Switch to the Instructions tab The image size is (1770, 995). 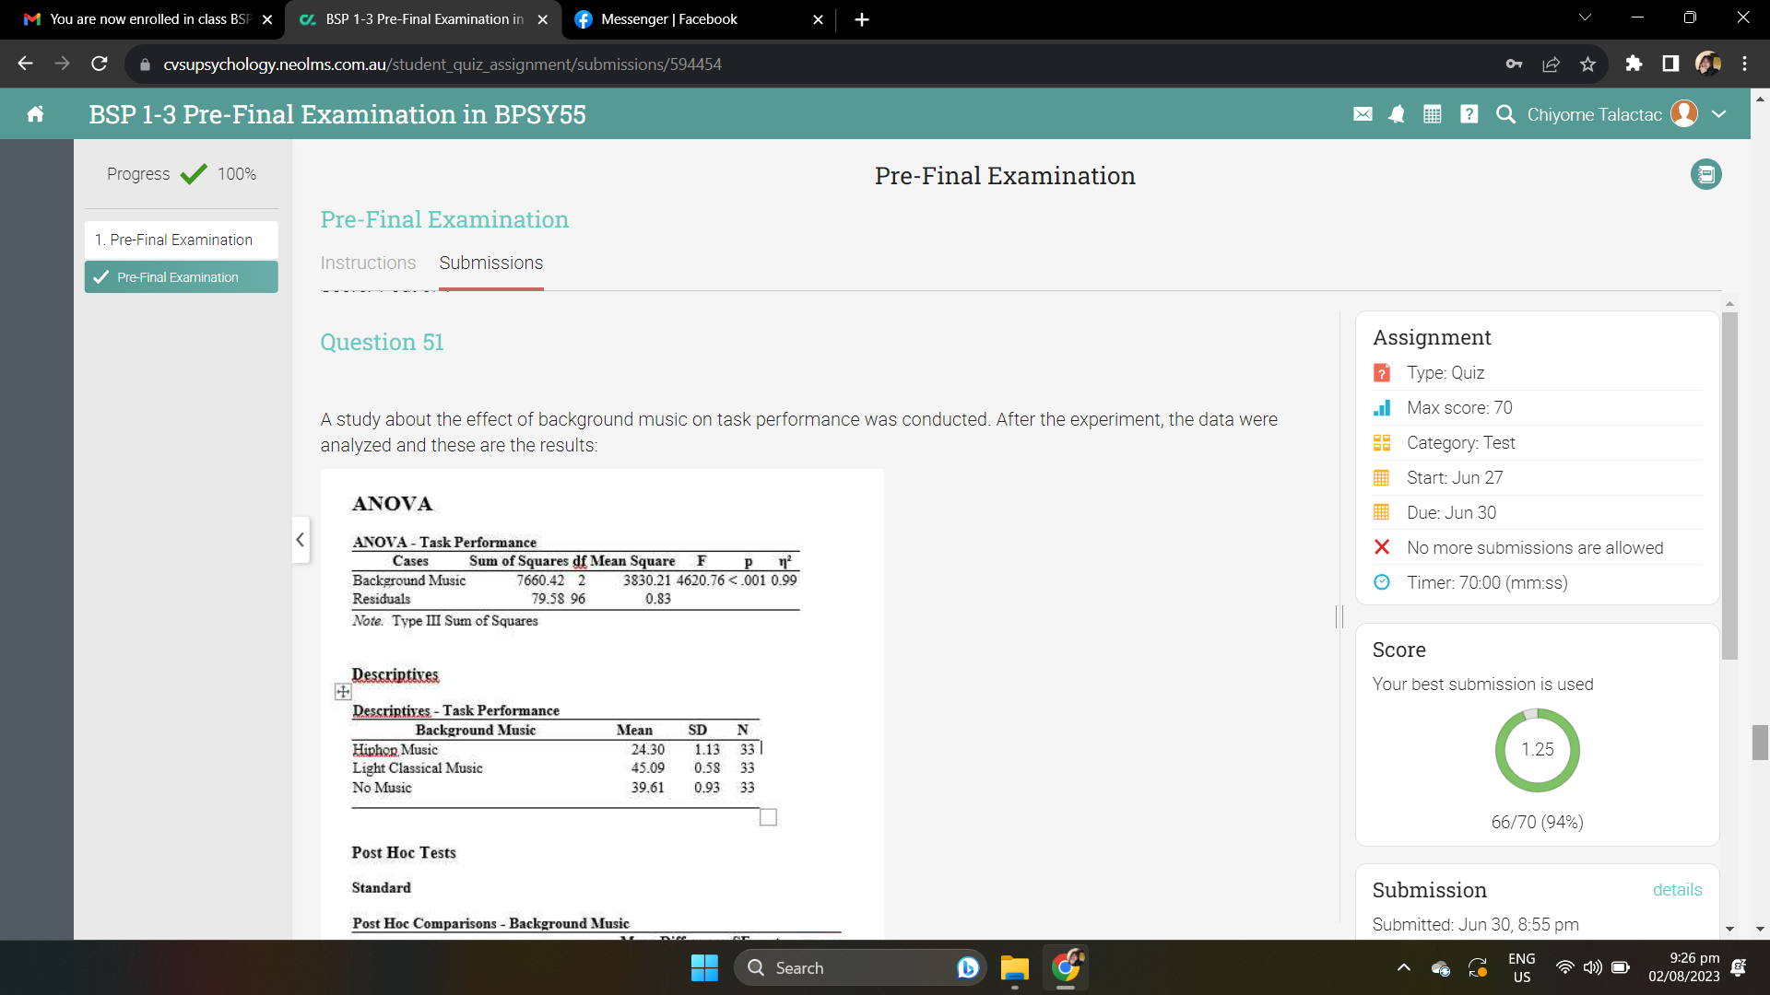click(368, 263)
